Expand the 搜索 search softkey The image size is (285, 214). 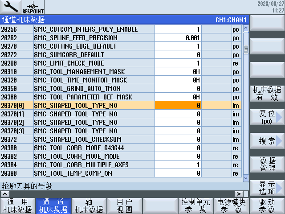267,141
